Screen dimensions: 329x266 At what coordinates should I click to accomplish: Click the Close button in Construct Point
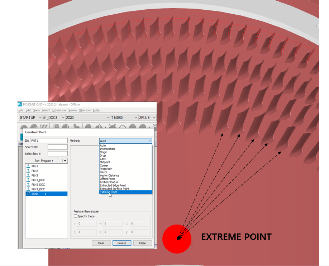click(x=142, y=243)
